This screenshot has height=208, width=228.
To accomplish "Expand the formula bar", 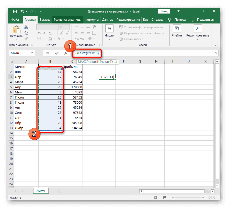I will click(216, 53).
